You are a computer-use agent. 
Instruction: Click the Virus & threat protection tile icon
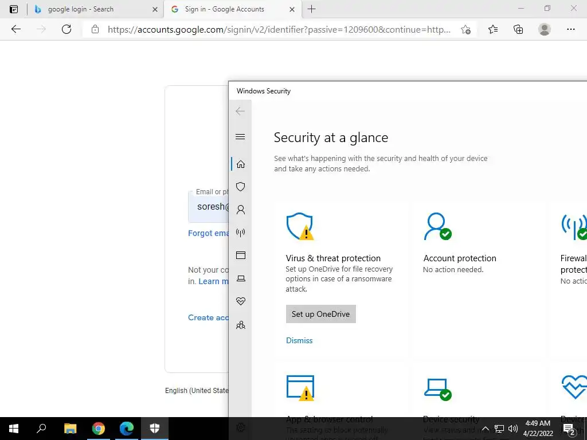point(300,226)
